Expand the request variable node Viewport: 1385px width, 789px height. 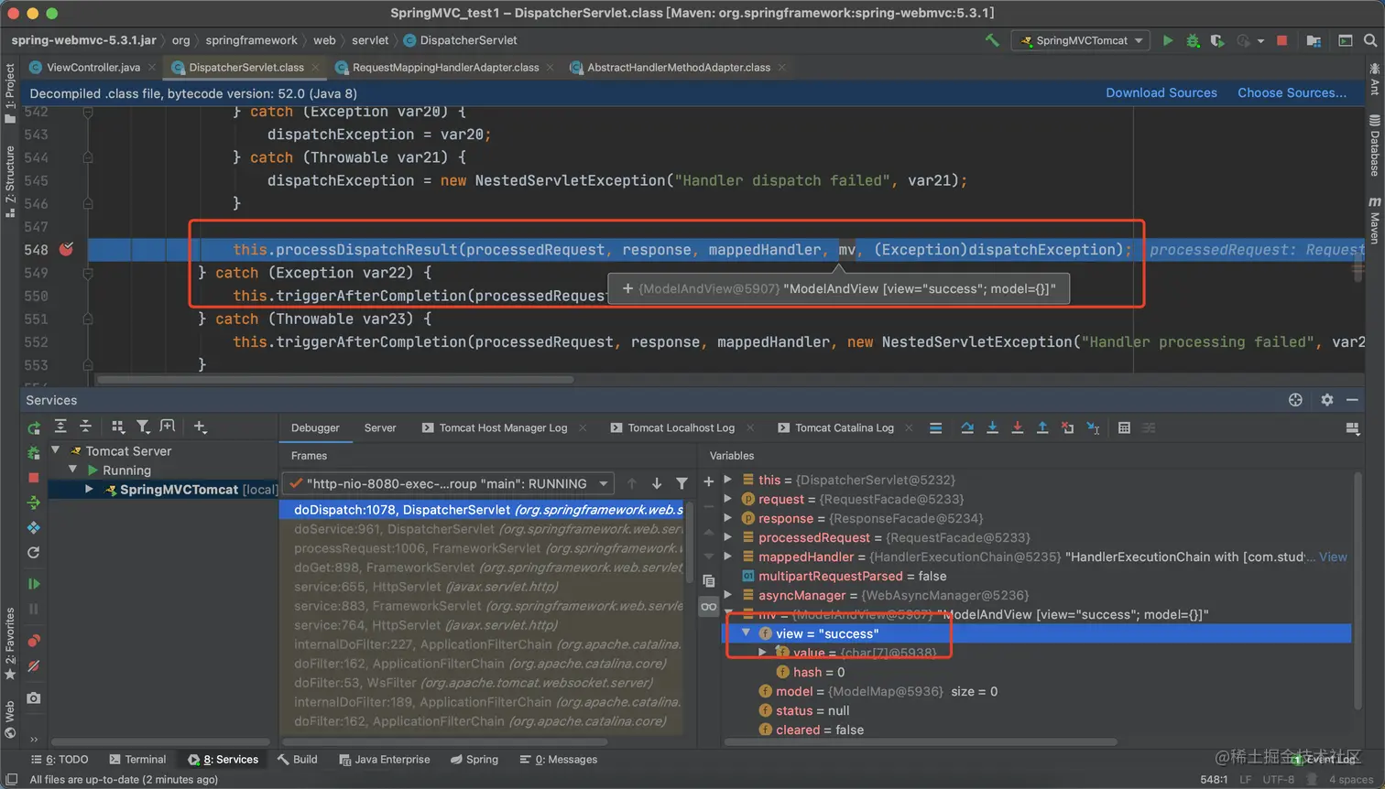click(x=728, y=499)
